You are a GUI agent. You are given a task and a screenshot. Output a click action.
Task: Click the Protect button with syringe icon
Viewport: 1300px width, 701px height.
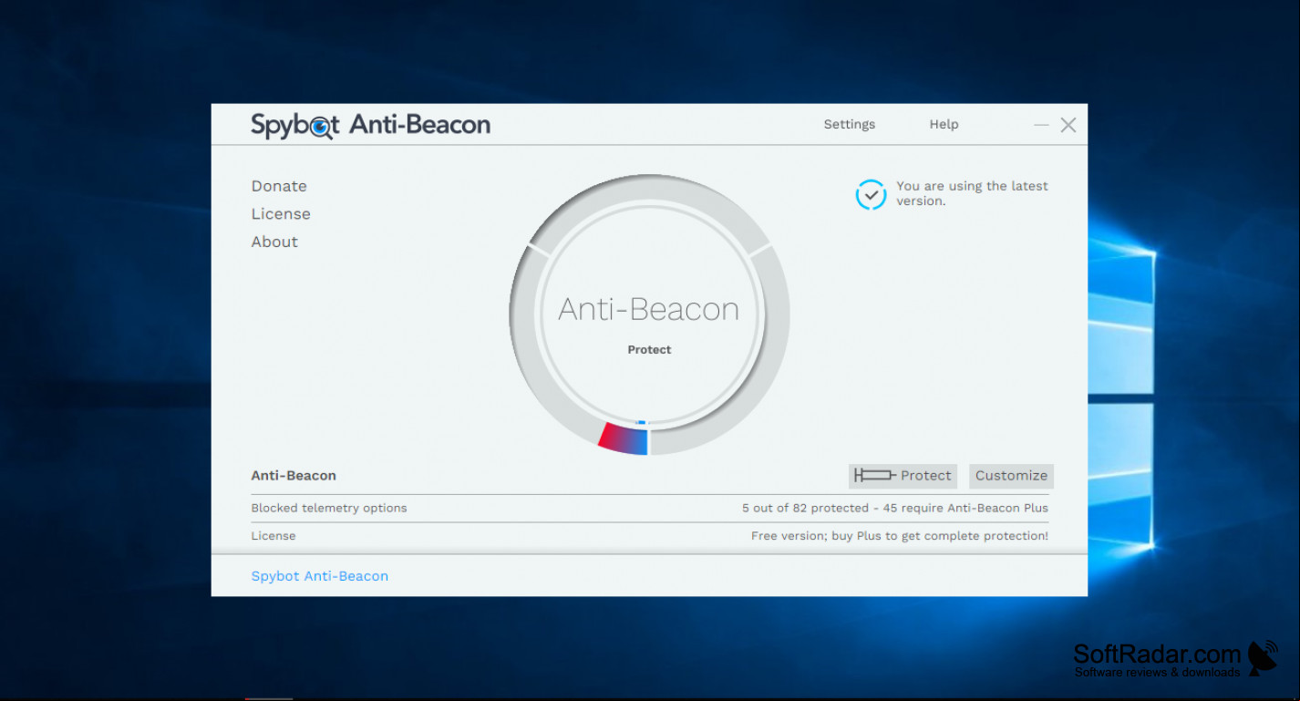pos(903,476)
